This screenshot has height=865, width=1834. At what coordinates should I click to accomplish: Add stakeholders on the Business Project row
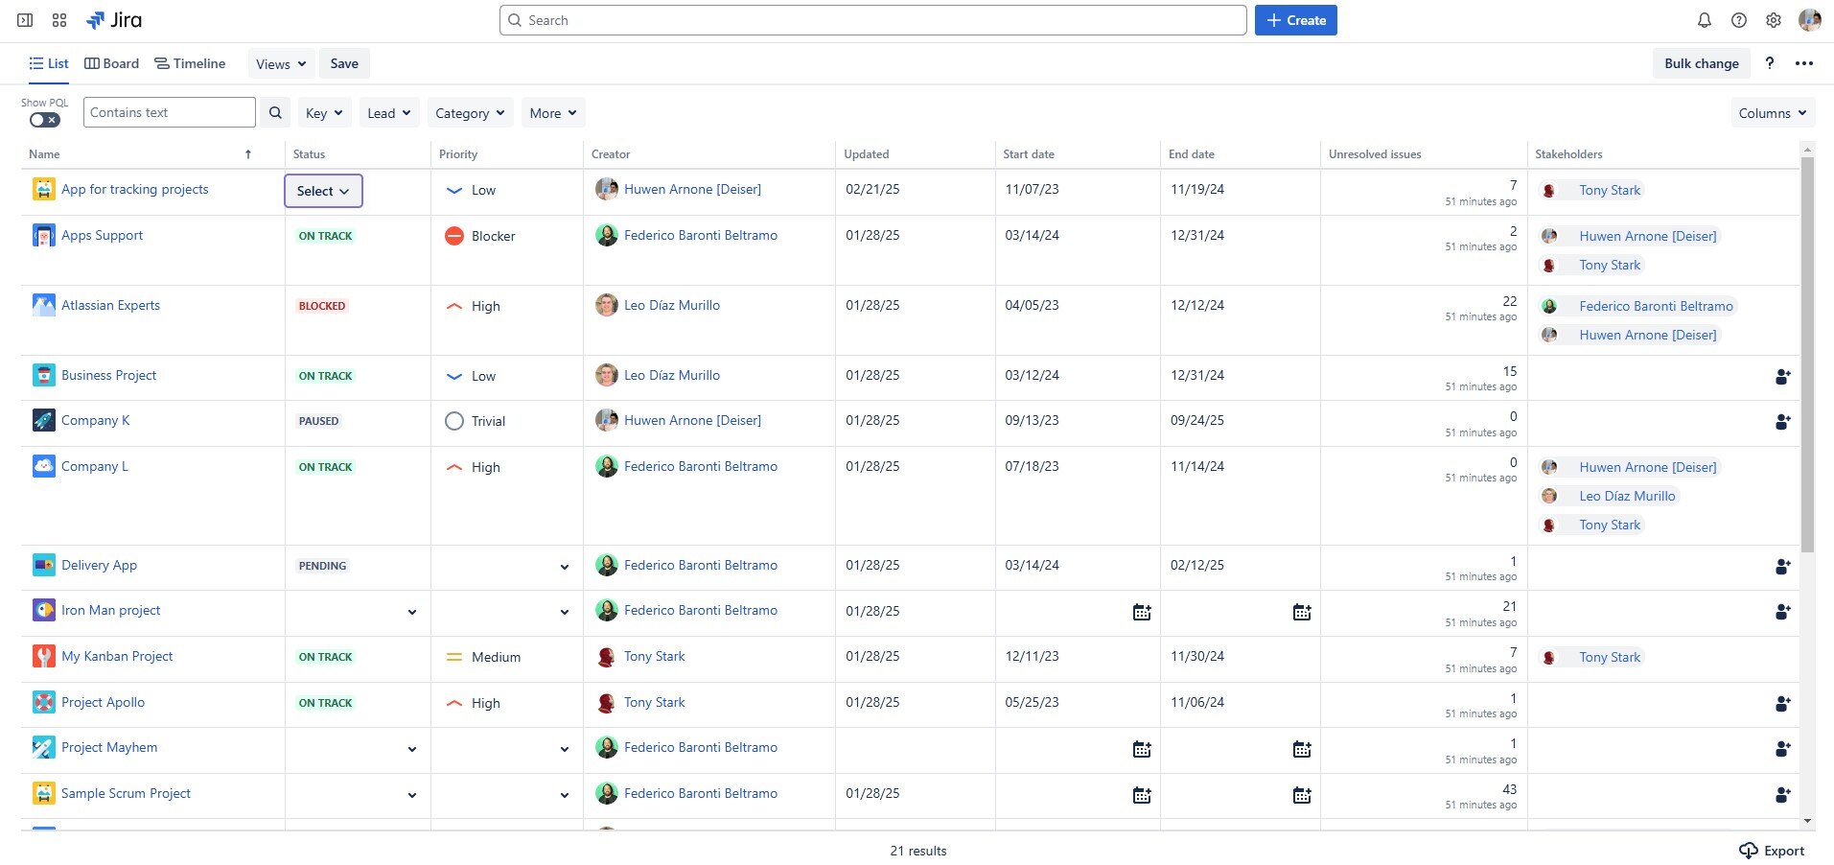pyautogui.click(x=1782, y=377)
